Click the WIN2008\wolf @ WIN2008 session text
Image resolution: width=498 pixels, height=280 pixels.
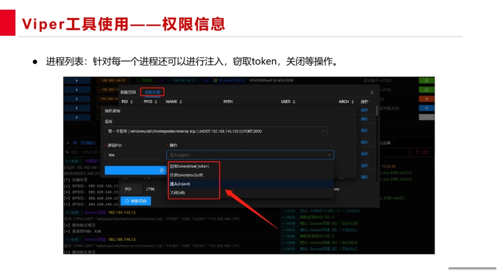pos(271,81)
